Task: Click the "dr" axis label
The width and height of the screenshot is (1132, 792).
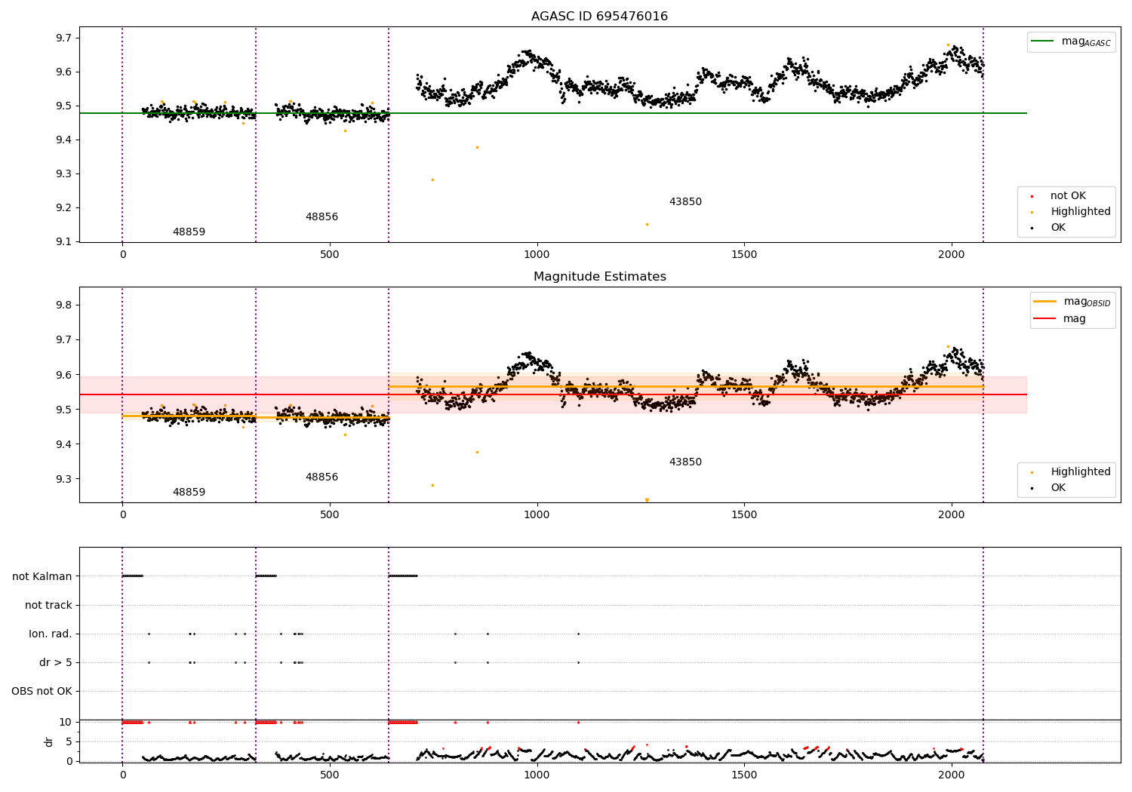Action: click(x=49, y=741)
